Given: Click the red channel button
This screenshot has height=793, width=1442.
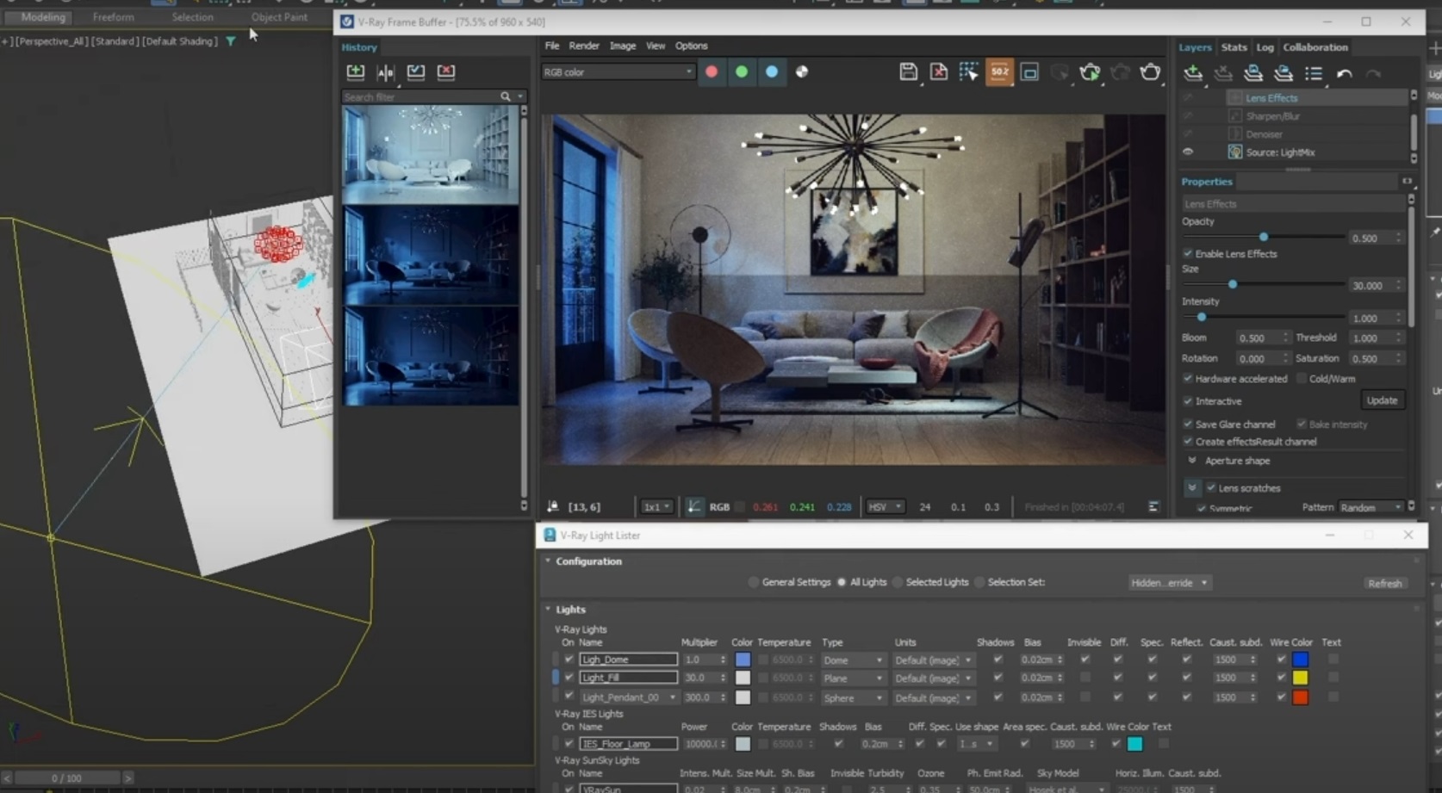Looking at the screenshot, I should [712, 72].
